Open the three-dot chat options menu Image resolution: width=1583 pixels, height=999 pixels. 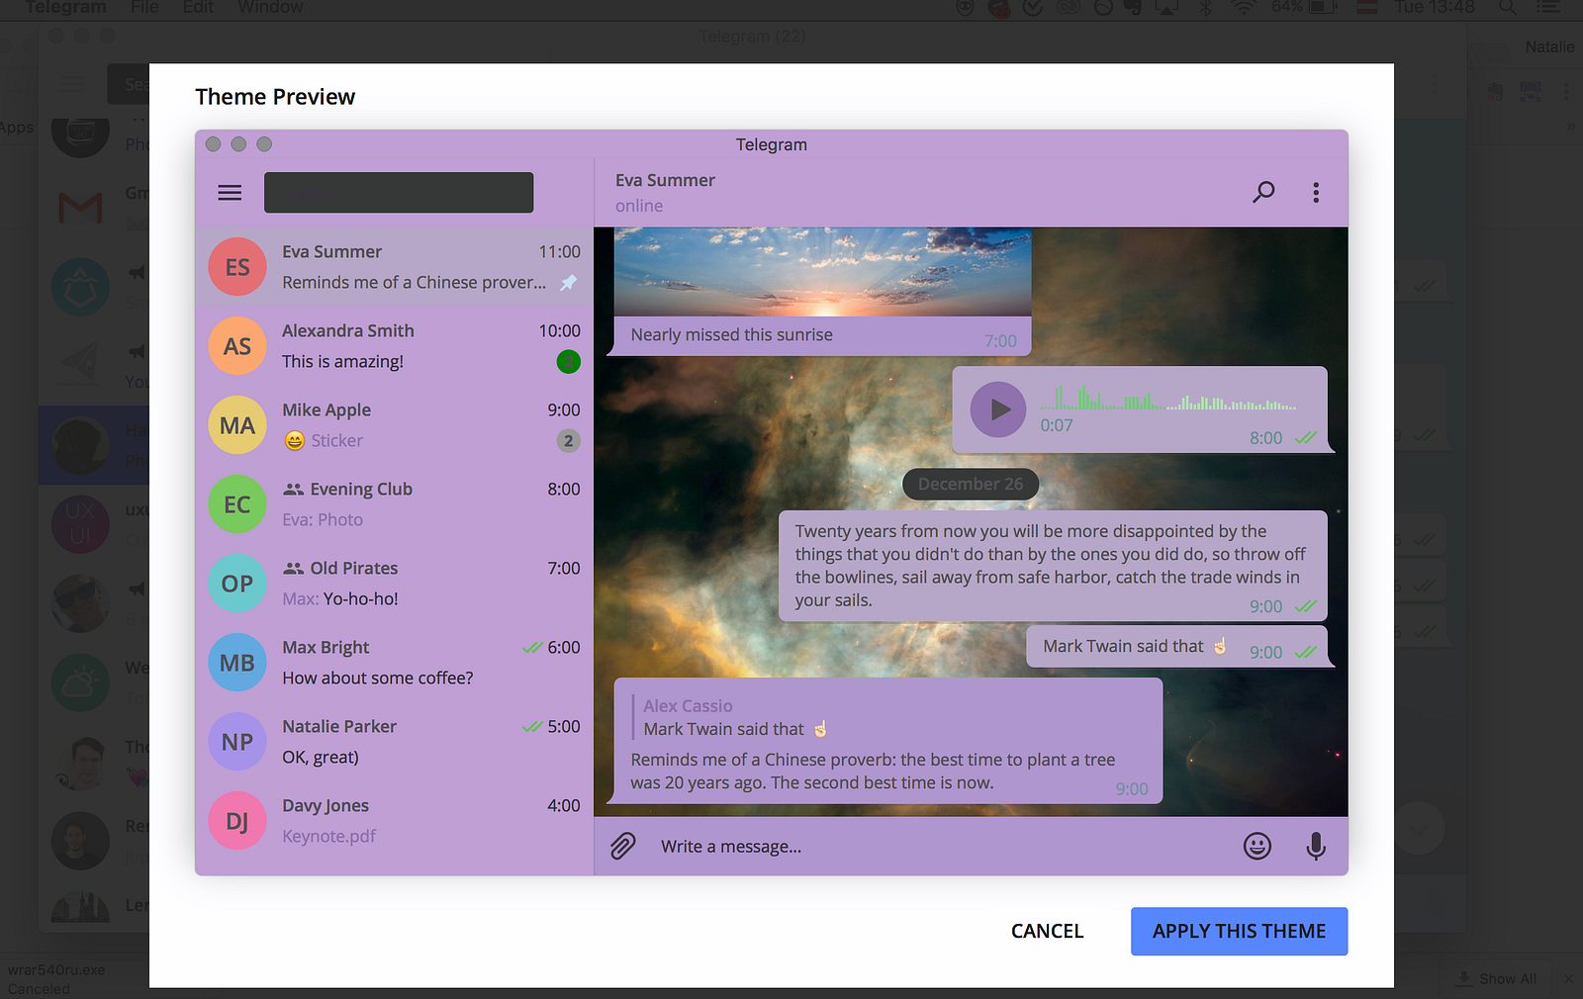coord(1316,192)
